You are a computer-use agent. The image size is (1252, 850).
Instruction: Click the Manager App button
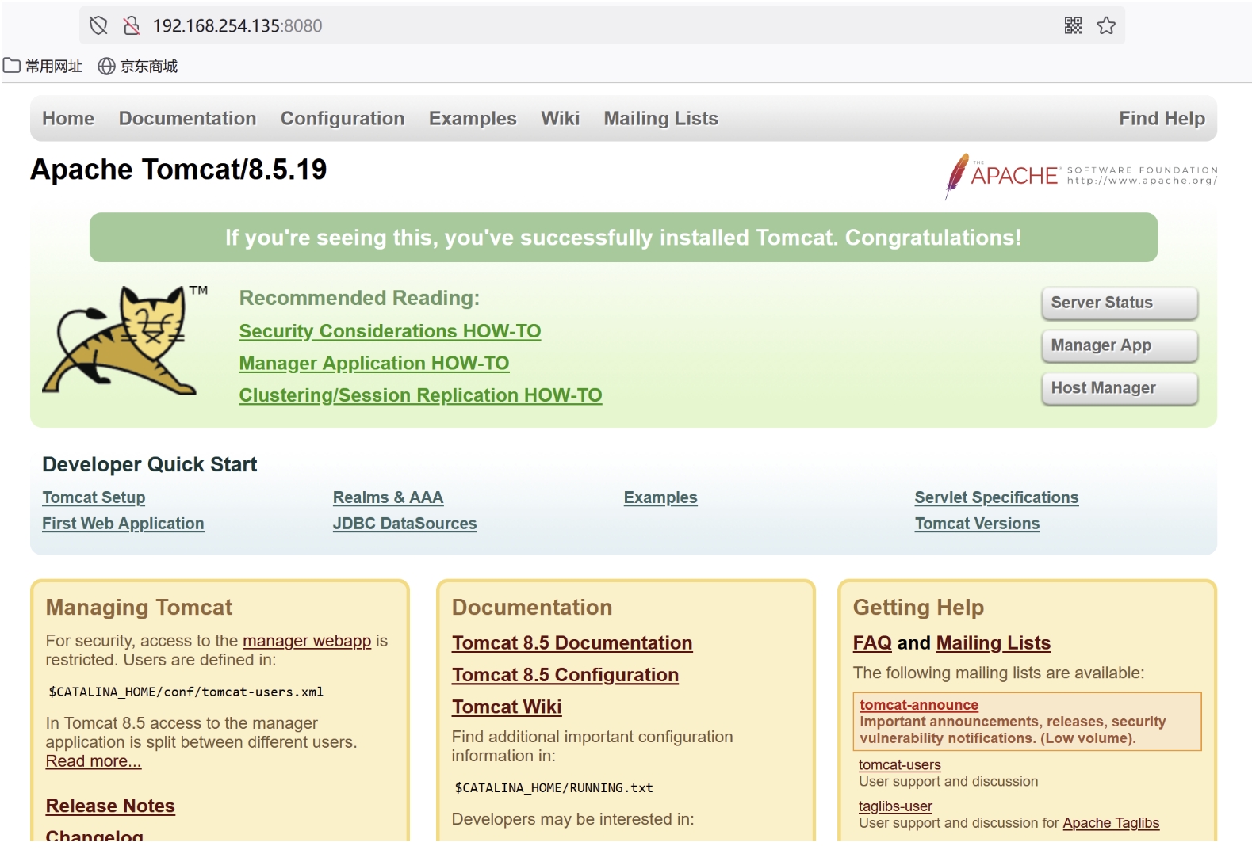(1119, 345)
